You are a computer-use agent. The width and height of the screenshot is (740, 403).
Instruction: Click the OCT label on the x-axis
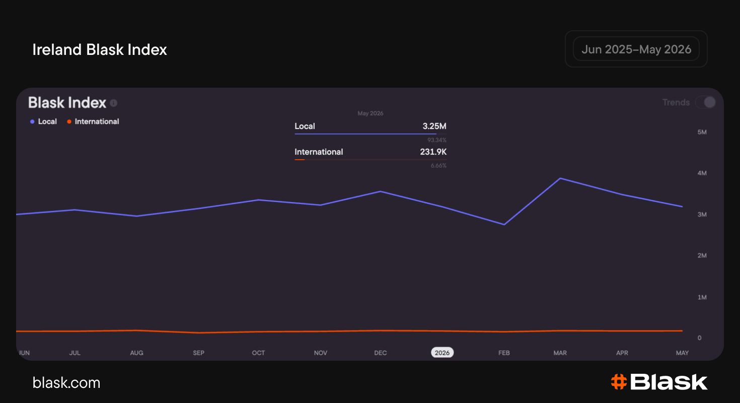258,353
